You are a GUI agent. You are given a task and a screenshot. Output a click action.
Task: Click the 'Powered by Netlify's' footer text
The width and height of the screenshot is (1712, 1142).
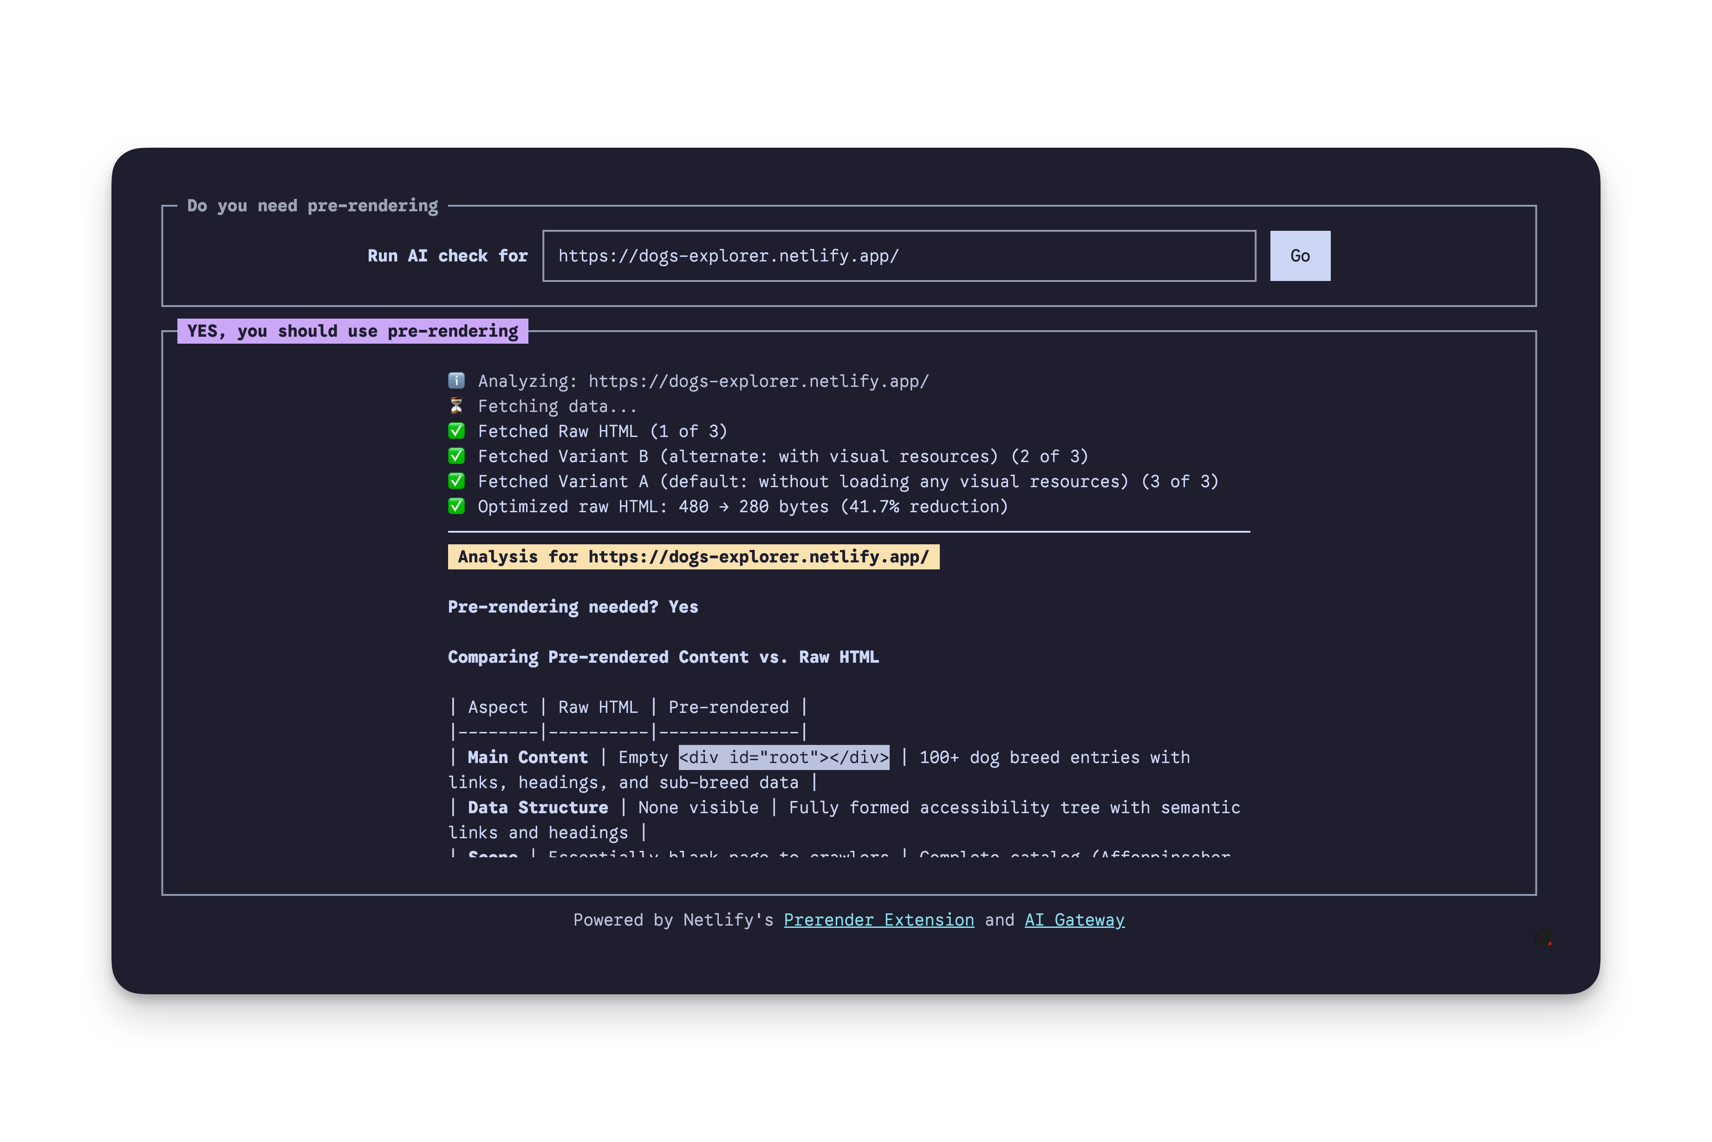click(x=673, y=920)
